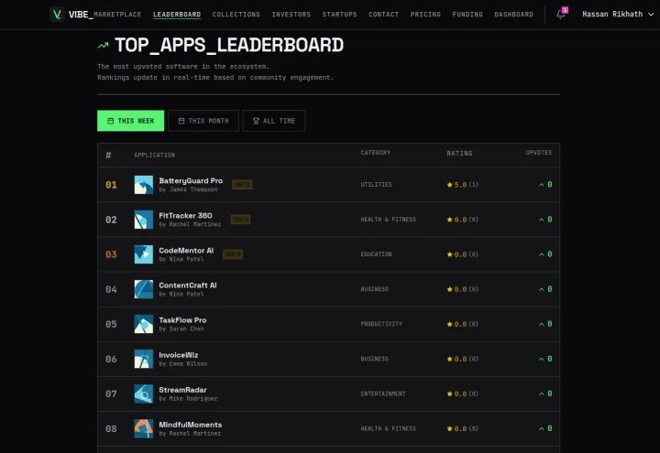Upvote arrow for InvoiceWiz
Image resolution: width=660 pixels, height=453 pixels.
(x=542, y=359)
